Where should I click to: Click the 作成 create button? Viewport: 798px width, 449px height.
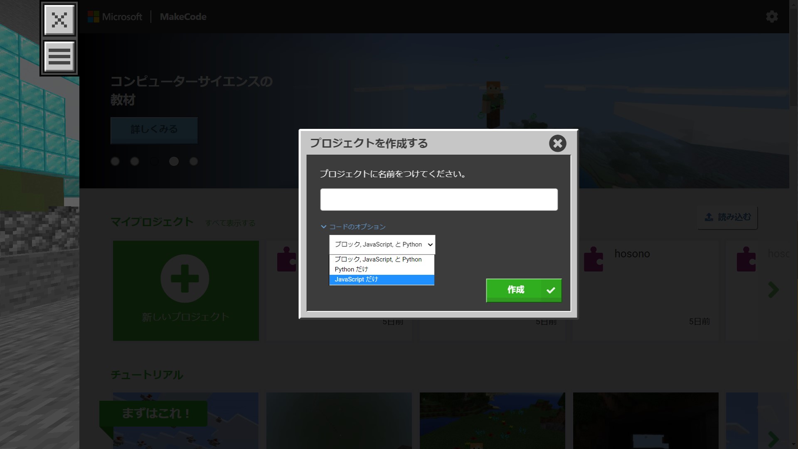523,290
